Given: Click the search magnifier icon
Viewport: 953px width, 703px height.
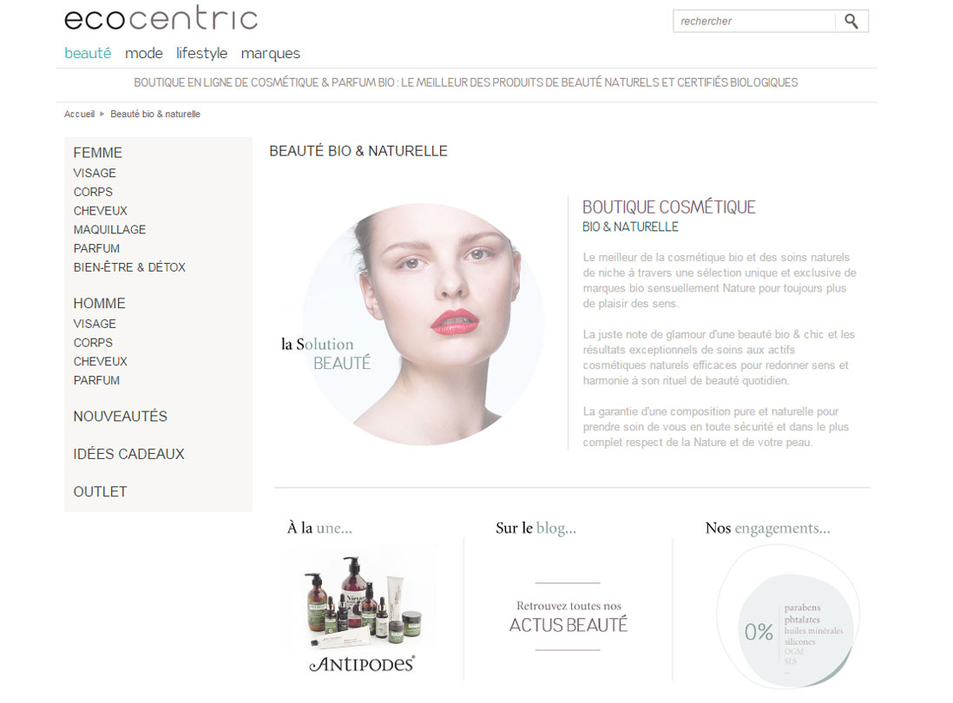Looking at the screenshot, I should click(851, 22).
